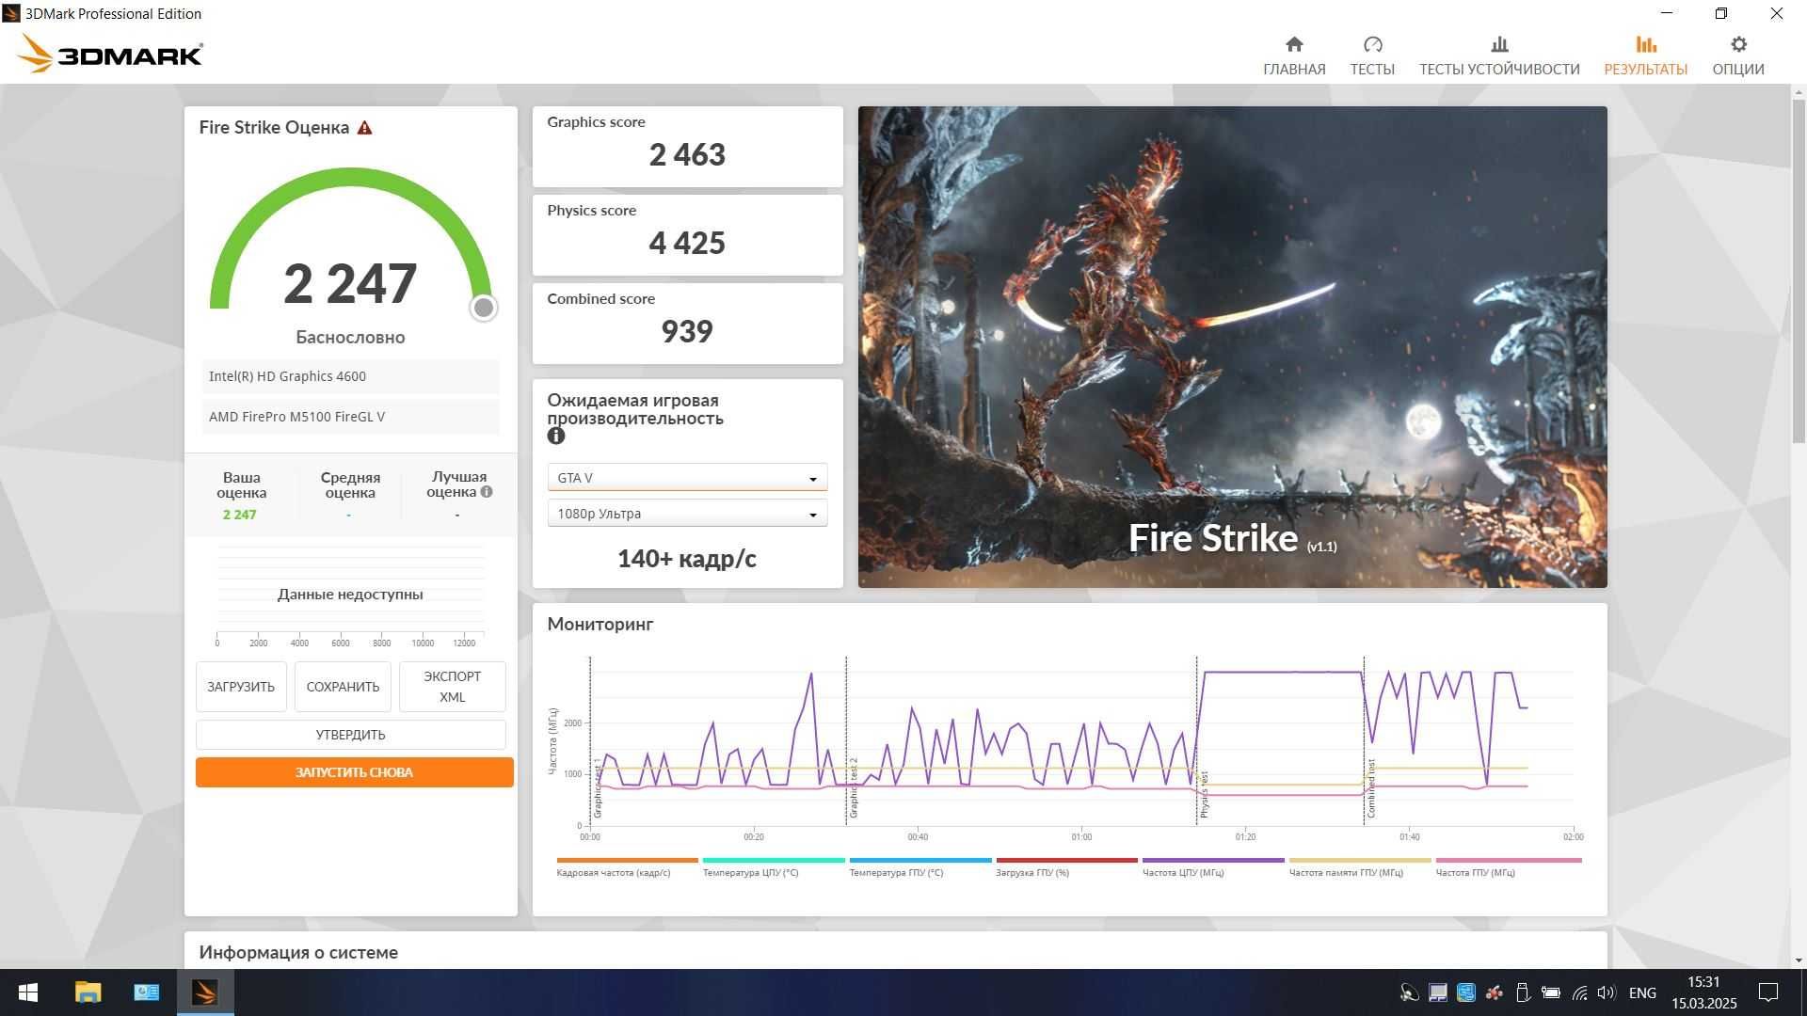1807x1016 pixels.
Task: Open the blue square tray icon
Action: tap(1465, 992)
